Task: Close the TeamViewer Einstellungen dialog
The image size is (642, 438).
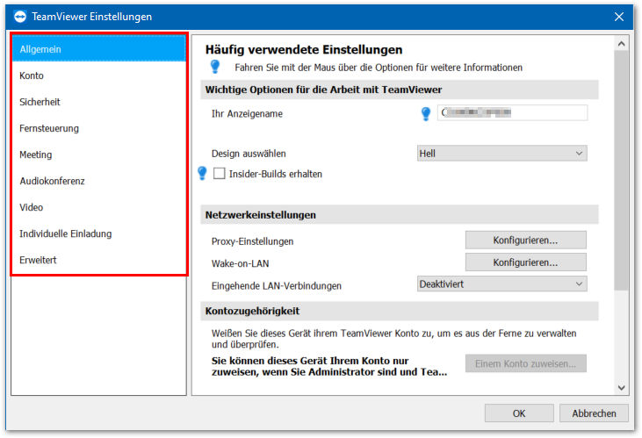Action: (x=619, y=17)
